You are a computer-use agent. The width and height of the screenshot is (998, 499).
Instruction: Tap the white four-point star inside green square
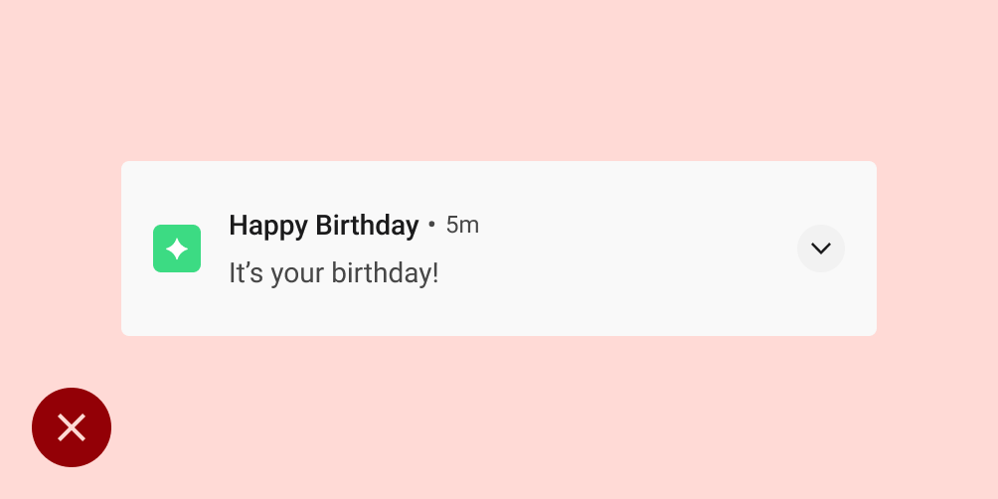pos(177,249)
